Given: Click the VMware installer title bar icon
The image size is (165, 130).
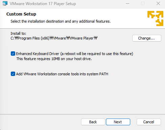Looking at the screenshot, I should pos(5,3).
